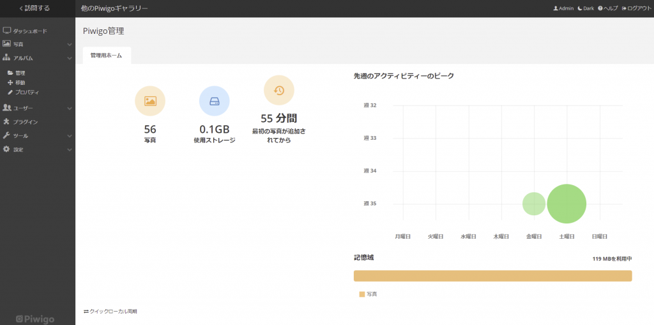654x325 pixels.
Task: Click the 金曜日 axis label
Action: tap(534, 236)
